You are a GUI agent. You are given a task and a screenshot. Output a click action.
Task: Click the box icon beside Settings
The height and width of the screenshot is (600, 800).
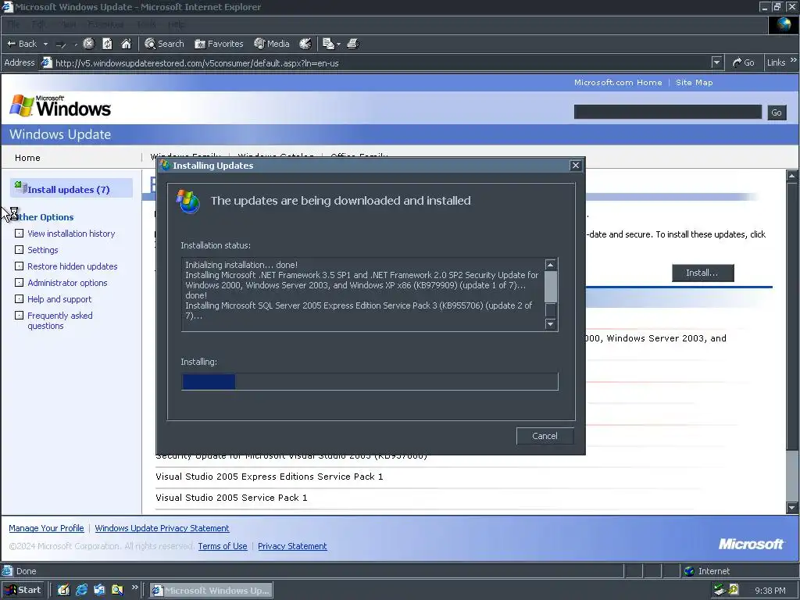click(x=19, y=249)
